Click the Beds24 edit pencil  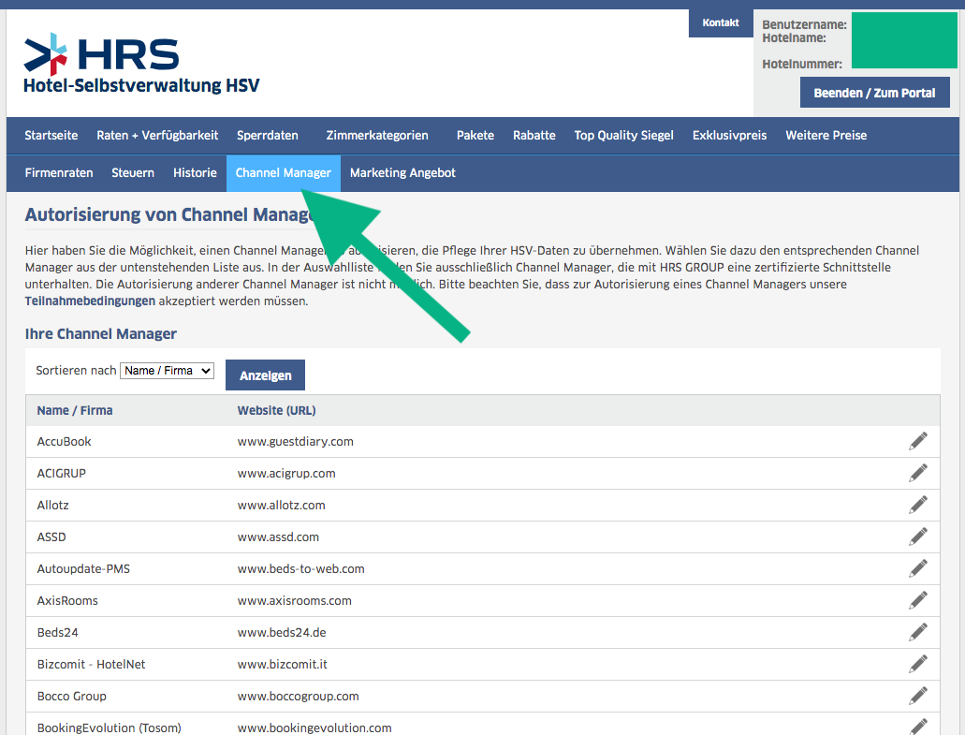click(x=917, y=632)
